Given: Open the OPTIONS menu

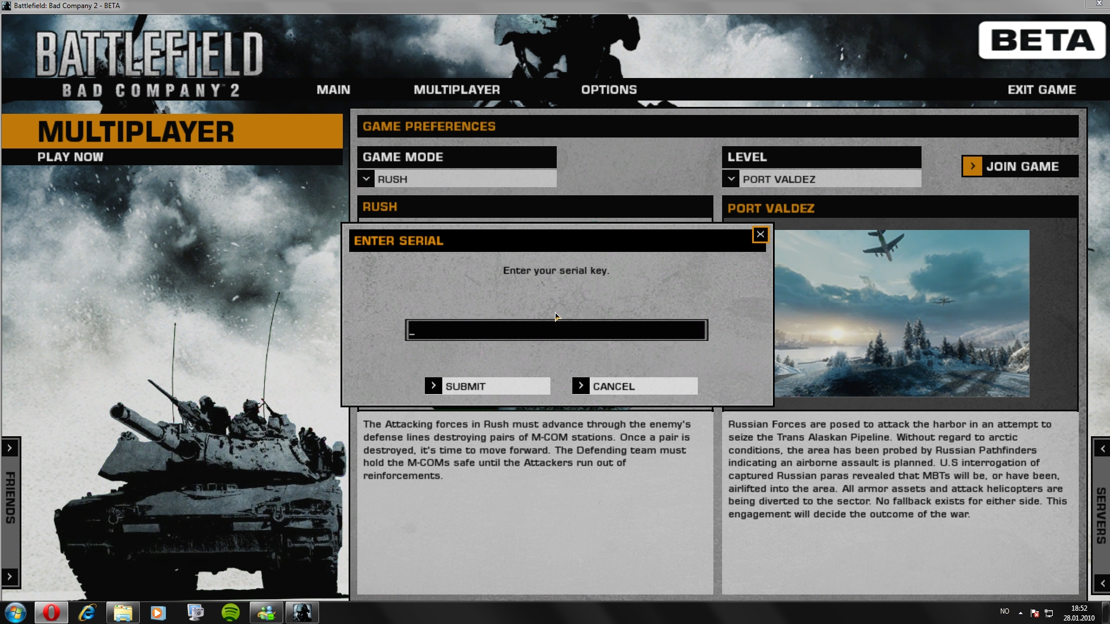Looking at the screenshot, I should [x=609, y=90].
